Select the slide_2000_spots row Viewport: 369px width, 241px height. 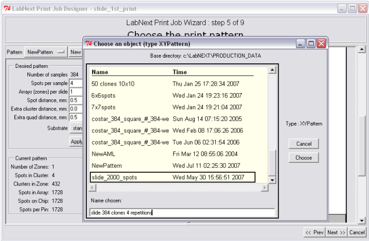click(x=173, y=177)
